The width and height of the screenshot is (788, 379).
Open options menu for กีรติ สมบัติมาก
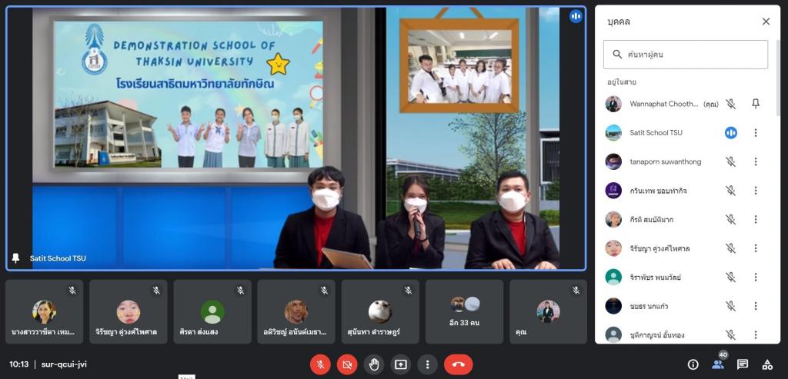tap(756, 219)
